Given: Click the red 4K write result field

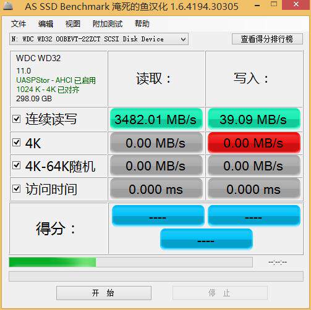Looking at the screenshot, I should pyautogui.click(x=253, y=143).
